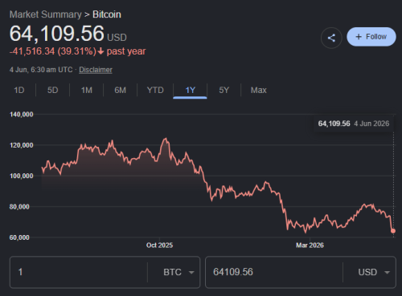Screen dimensions: 402x296
Task: Select the 6M time range tab
Action: (x=121, y=90)
